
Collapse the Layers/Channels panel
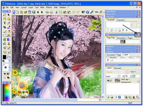click(x=136, y=65)
